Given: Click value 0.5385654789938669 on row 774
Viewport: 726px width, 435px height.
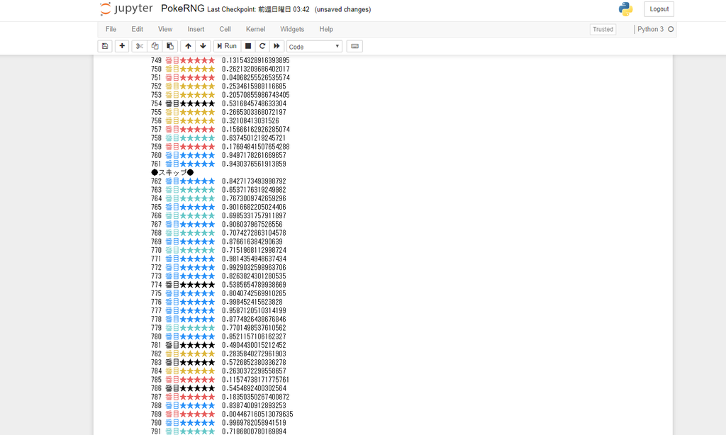Looking at the screenshot, I should point(254,285).
